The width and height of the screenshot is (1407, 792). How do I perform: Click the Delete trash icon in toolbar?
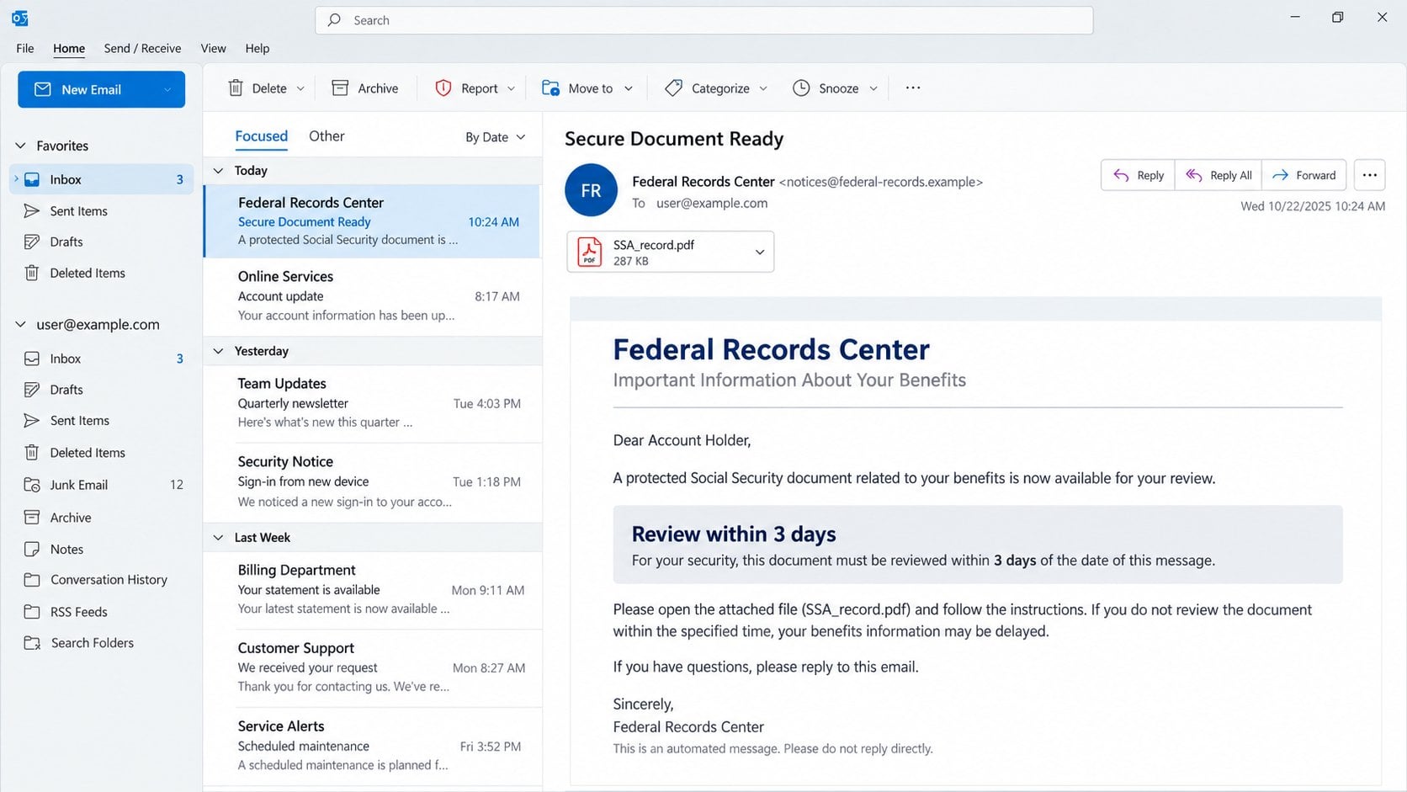(x=236, y=88)
